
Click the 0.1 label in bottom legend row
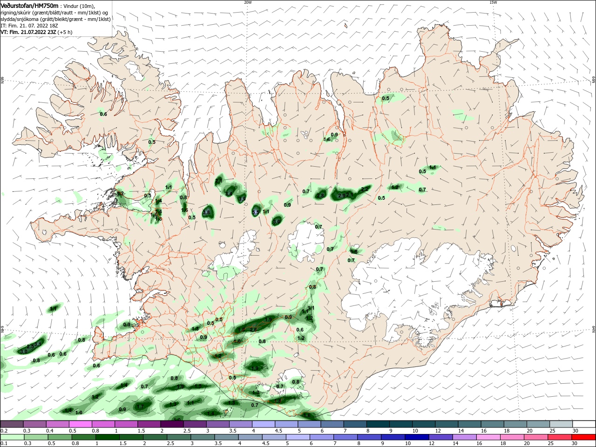pos(4,444)
